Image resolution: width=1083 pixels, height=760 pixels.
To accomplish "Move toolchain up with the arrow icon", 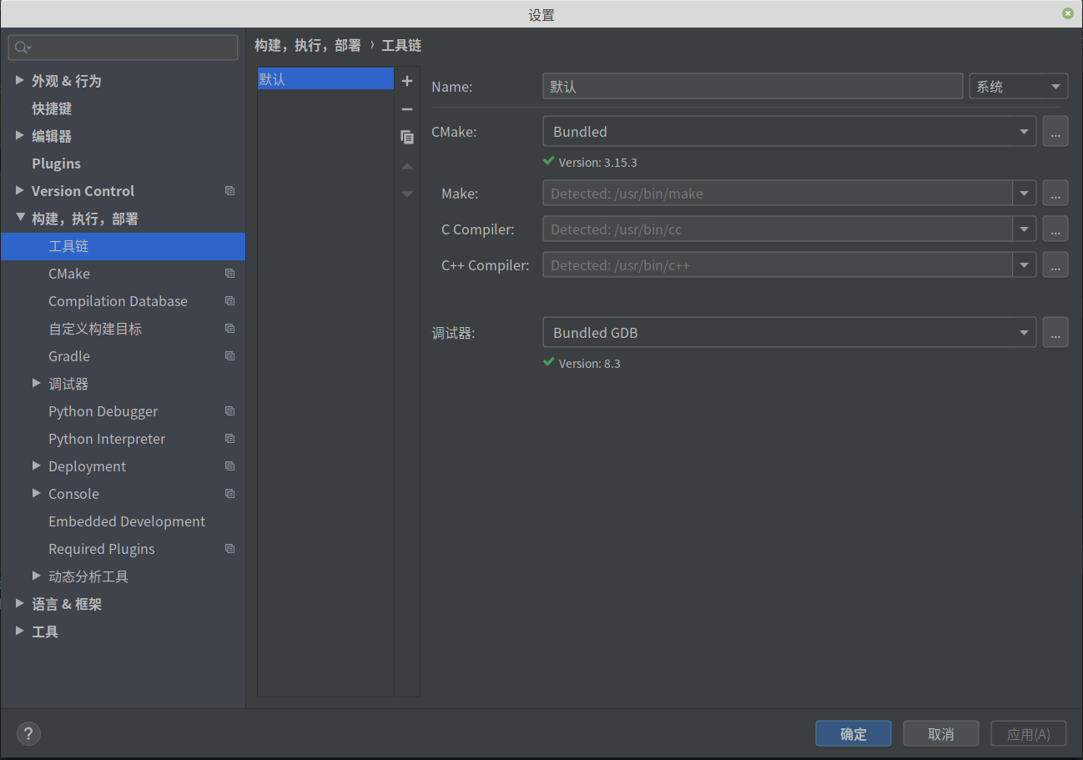I will 407,167.
